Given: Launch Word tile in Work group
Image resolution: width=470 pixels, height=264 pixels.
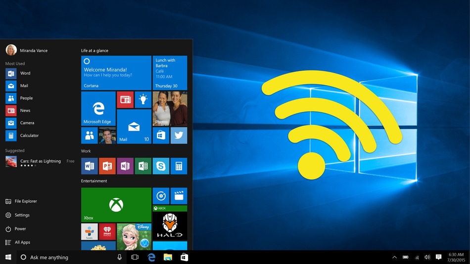Looking at the screenshot, I should (x=90, y=166).
